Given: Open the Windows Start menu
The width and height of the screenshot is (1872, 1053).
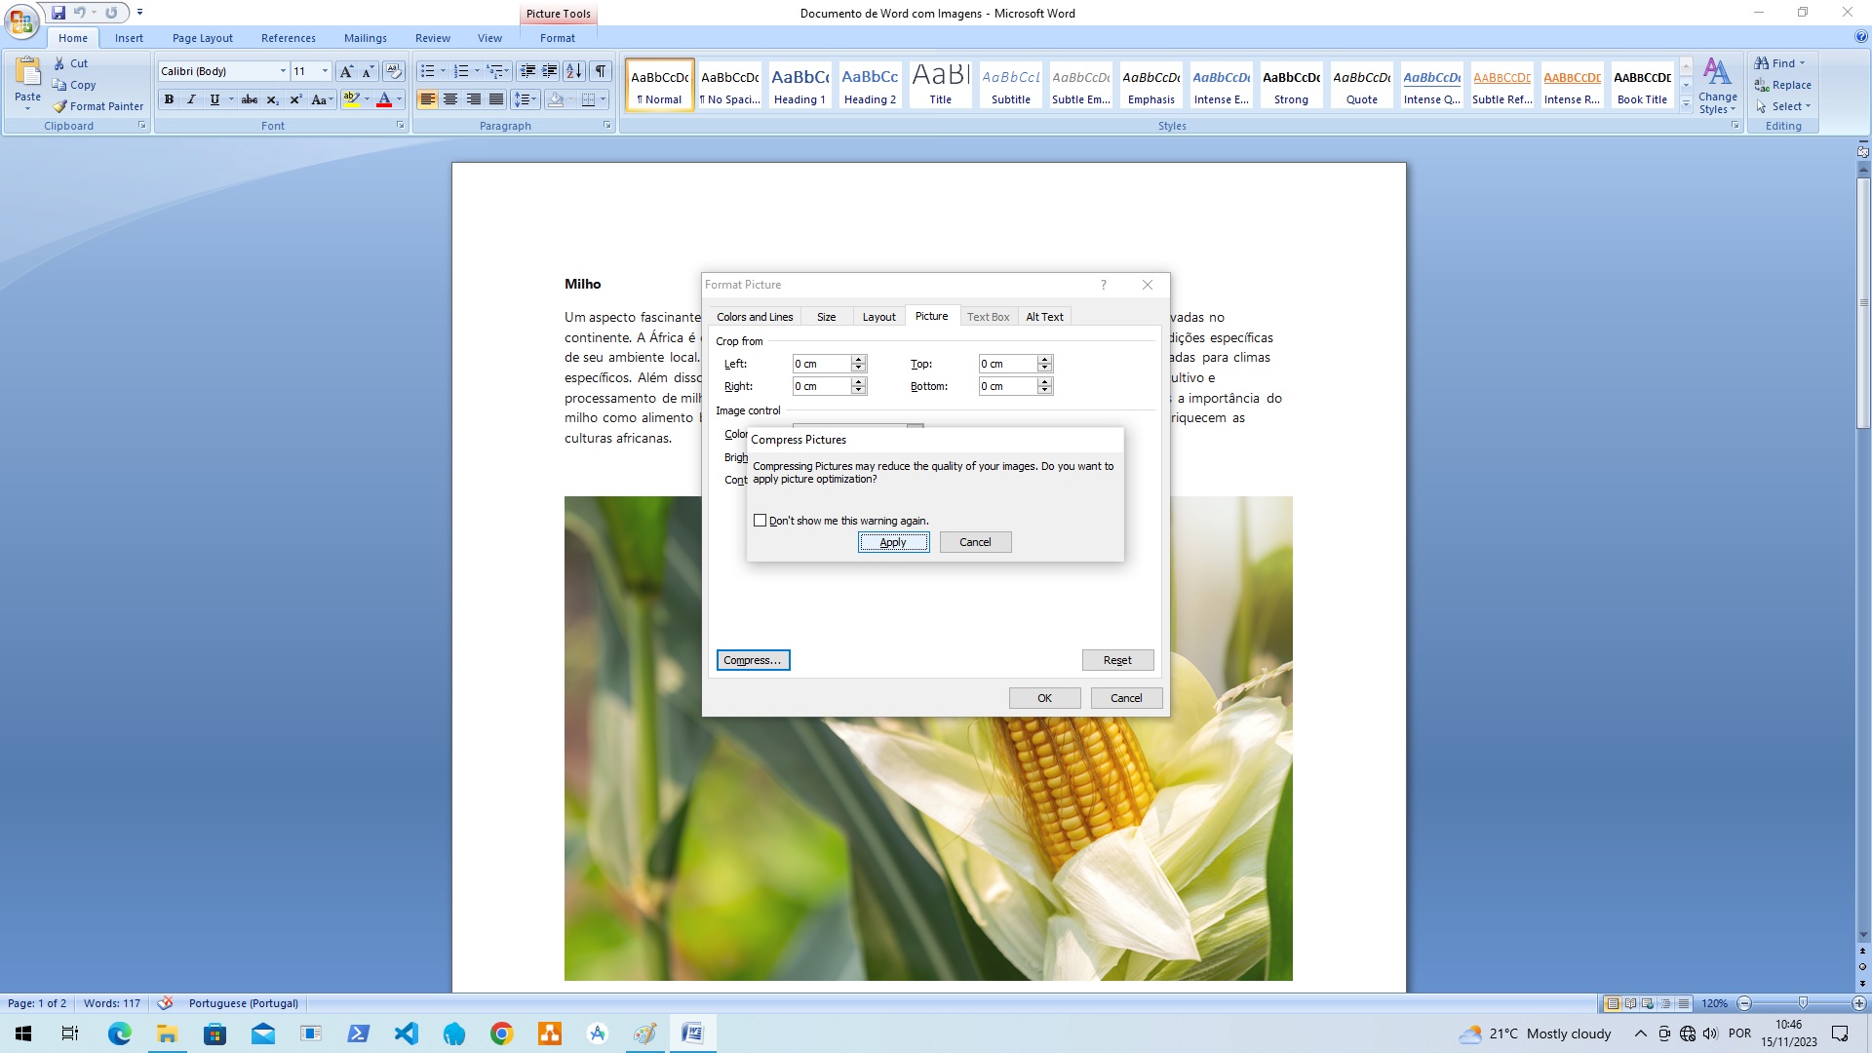Looking at the screenshot, I should (x=23, y=1033).
